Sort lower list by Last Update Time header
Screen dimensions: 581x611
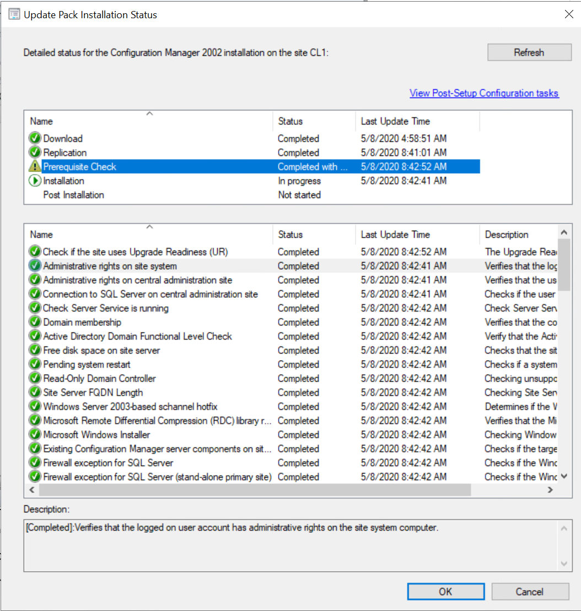click(417, 234)
